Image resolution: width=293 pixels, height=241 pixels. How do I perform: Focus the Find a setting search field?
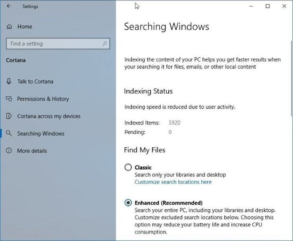pyautogui.click(x=53, y=43)
